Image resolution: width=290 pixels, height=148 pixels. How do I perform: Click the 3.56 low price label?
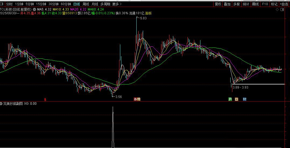point(119,97)
